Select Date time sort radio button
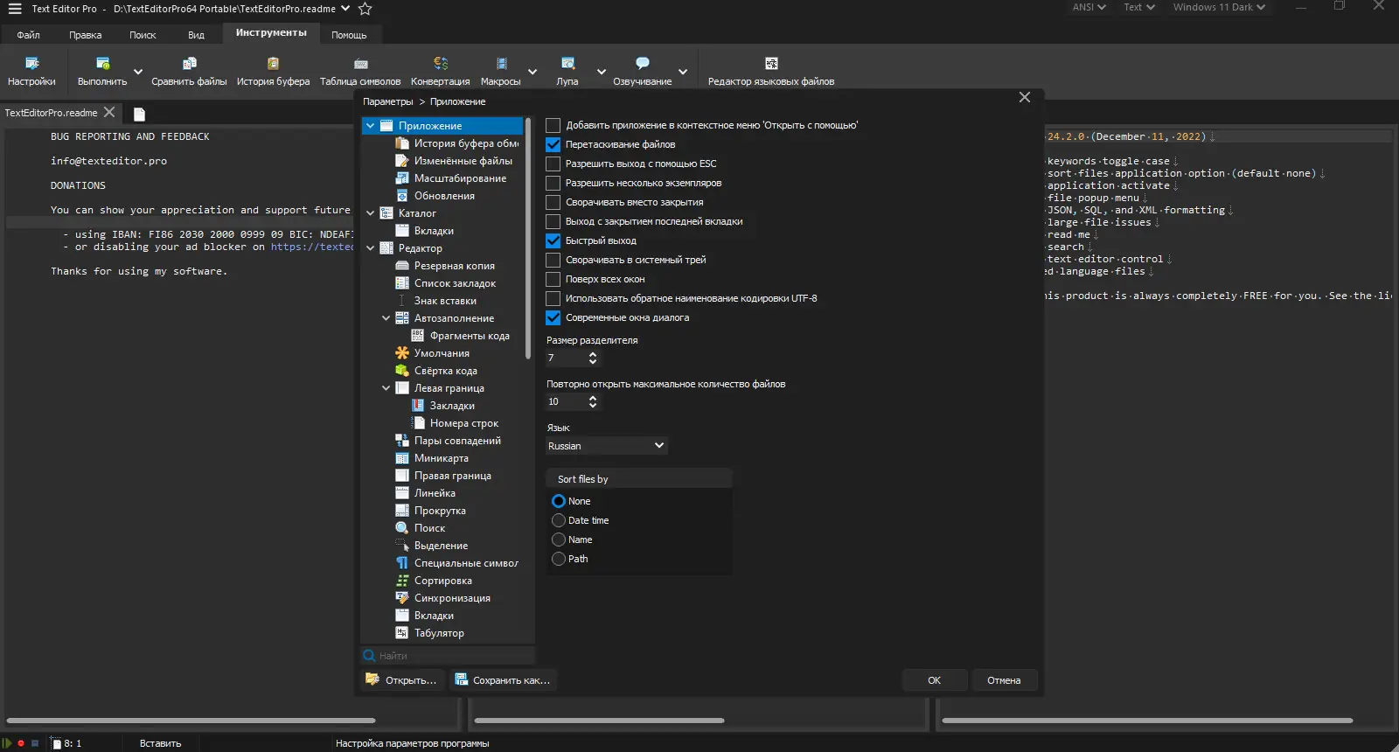Screen dimensions: 1399x752 coord(559,520)
